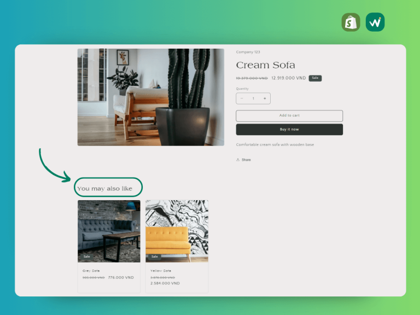420x315 pixels.
Task: Click the Grey Sofa product title
Action: (x=91, y=271)
